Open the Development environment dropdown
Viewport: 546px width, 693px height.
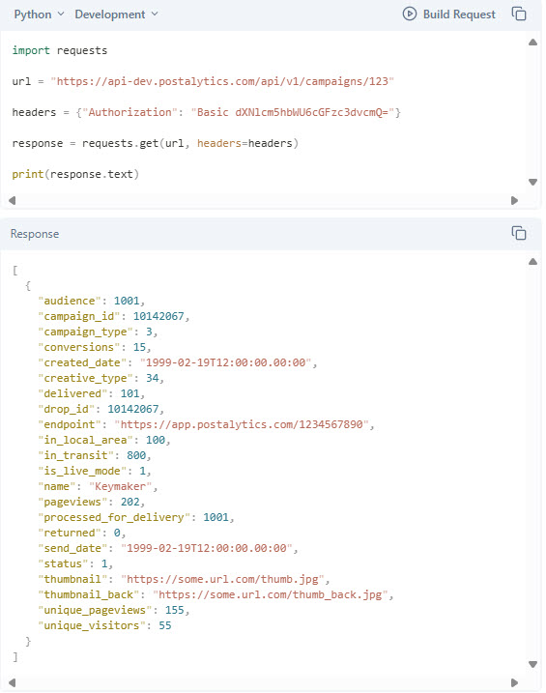pyautogui.click(x=116, y=14)
